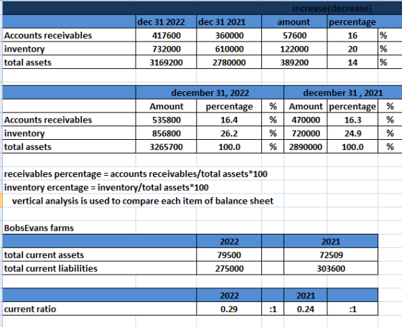Select percentage cell showing 14
The image size is (402, 327).
tap(352, 62)
